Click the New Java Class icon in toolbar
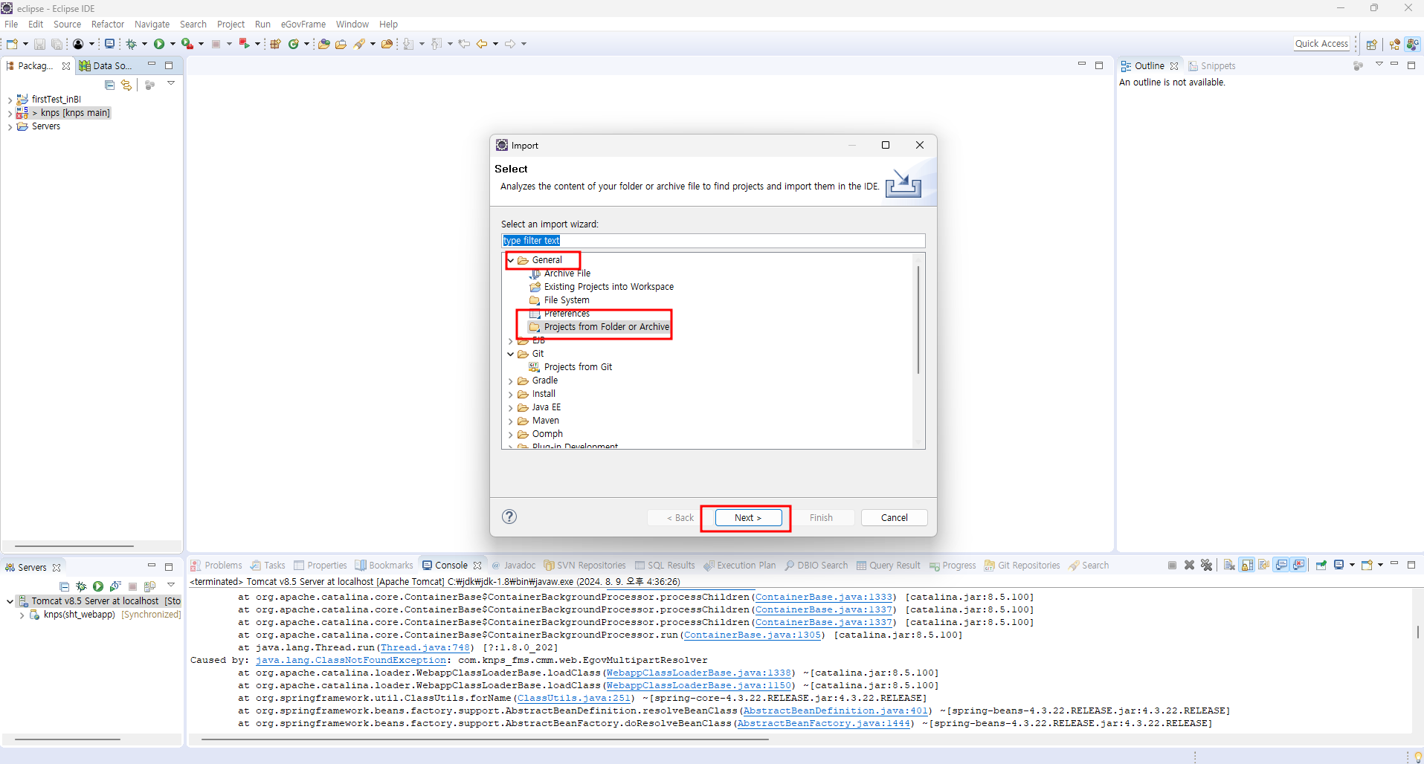 pyautogui.click(x=294, y=44)
